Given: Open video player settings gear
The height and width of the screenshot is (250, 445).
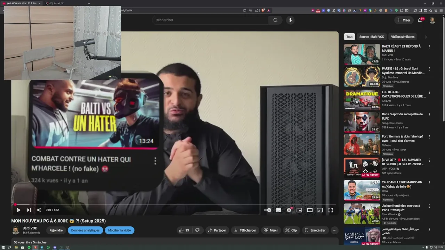Looking at the screenshot, I should pos(289,210).
